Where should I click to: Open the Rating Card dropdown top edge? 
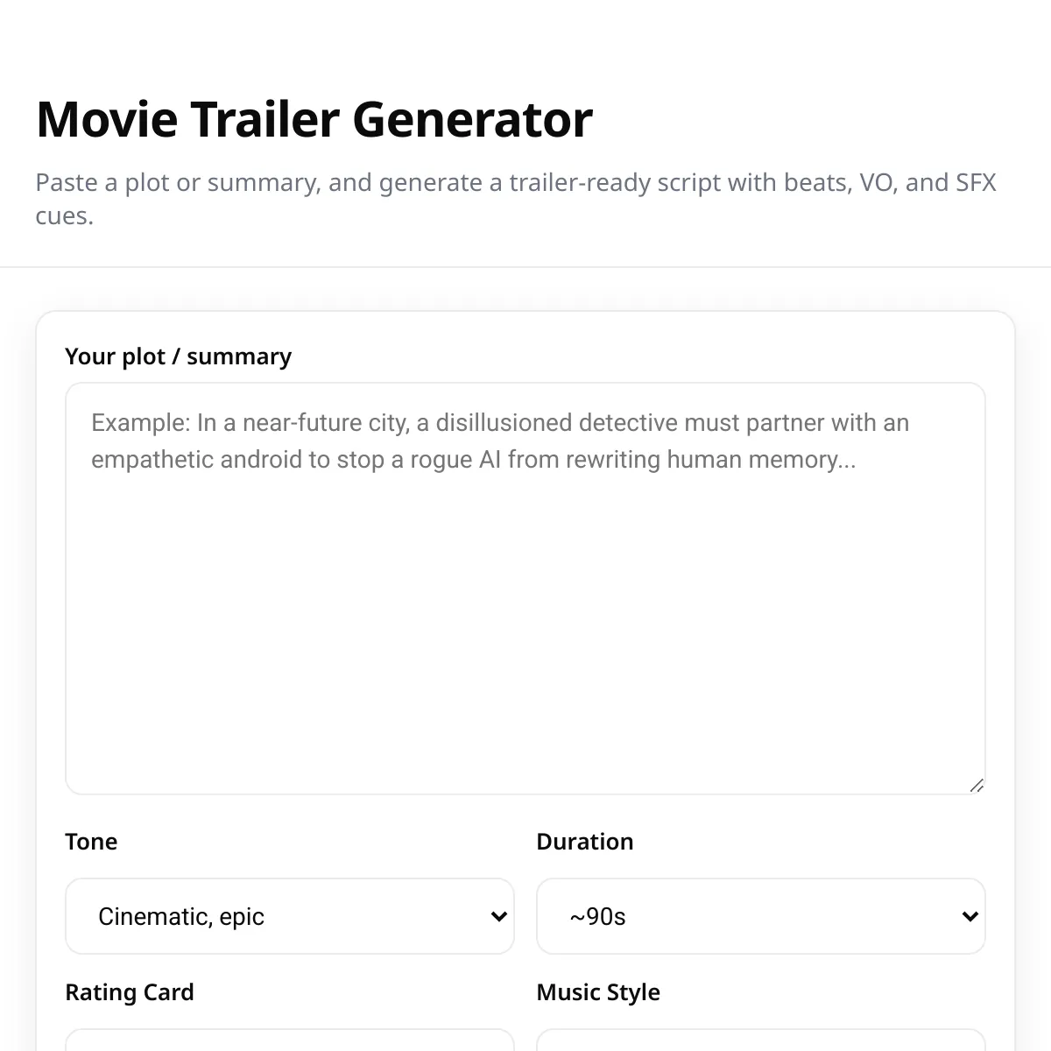click(x=289, y=1040)
